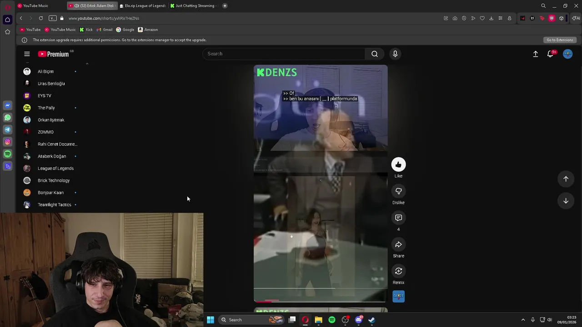Screen dimensions: 582x327
Task: Open WhatsApp in the Opera sidebar
Action: pyautogui.click(x=7, y=118)
